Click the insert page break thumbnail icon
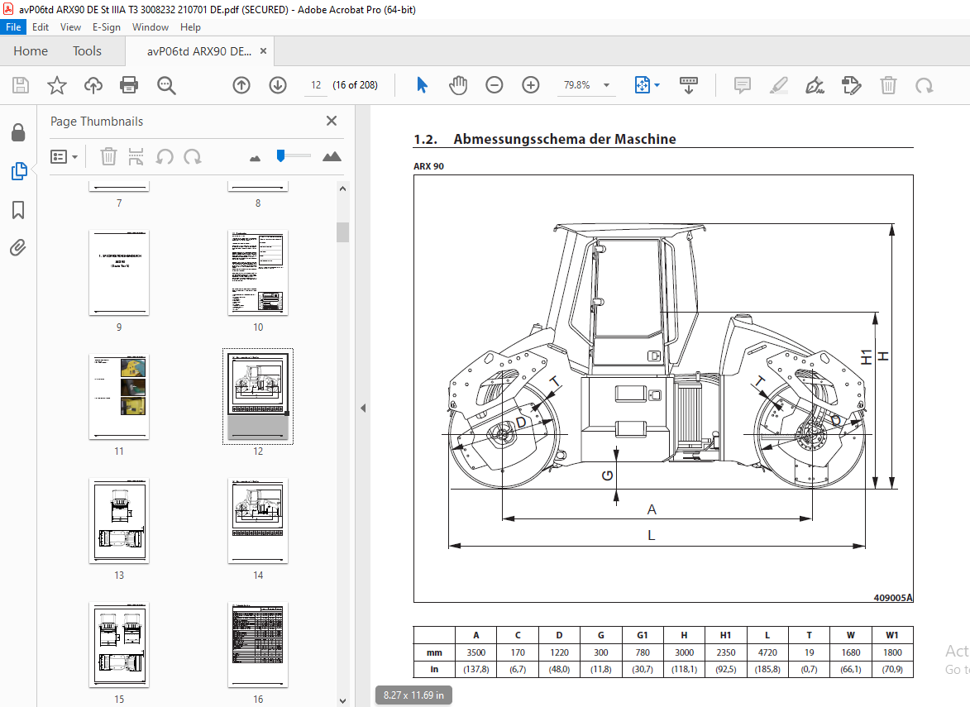 tap(136, 156)
